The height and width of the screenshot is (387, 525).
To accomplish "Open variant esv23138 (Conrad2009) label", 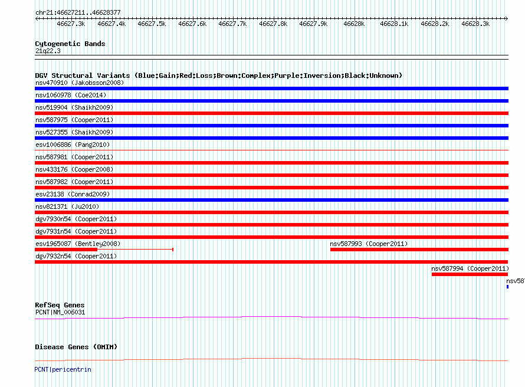I will click(73, 194).
